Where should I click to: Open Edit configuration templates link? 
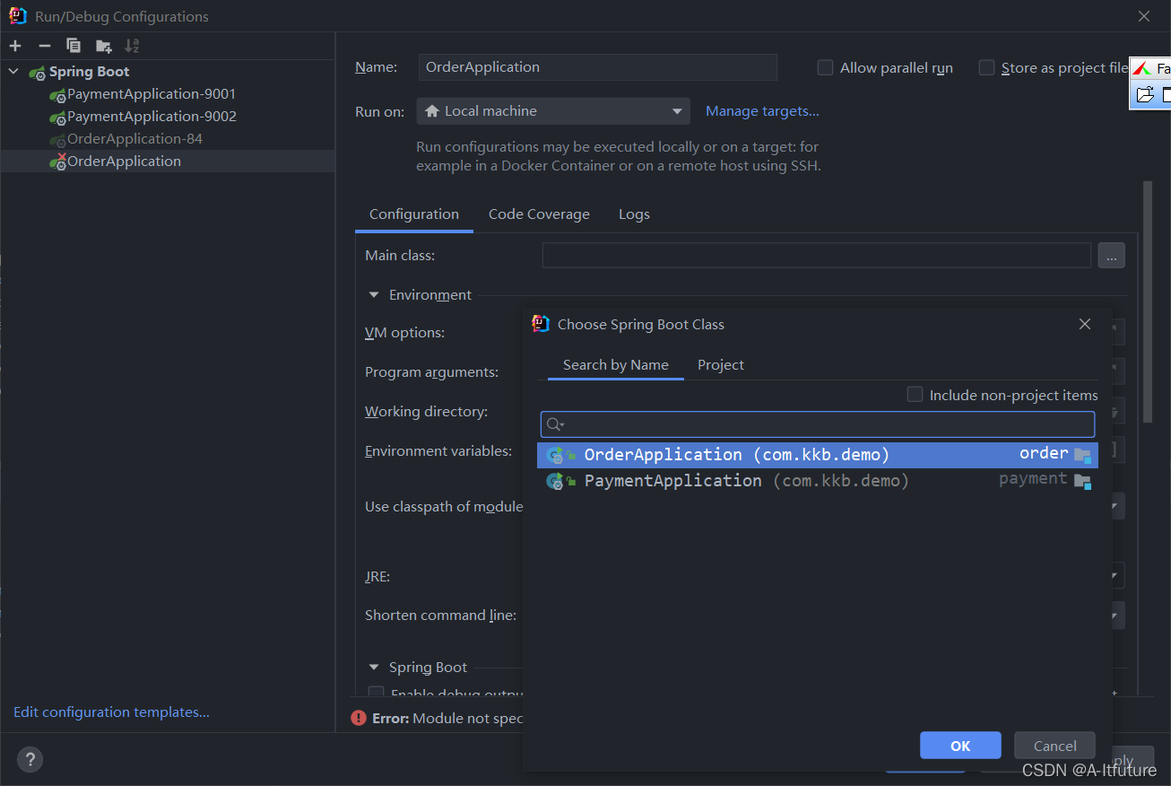pos(111,712)
